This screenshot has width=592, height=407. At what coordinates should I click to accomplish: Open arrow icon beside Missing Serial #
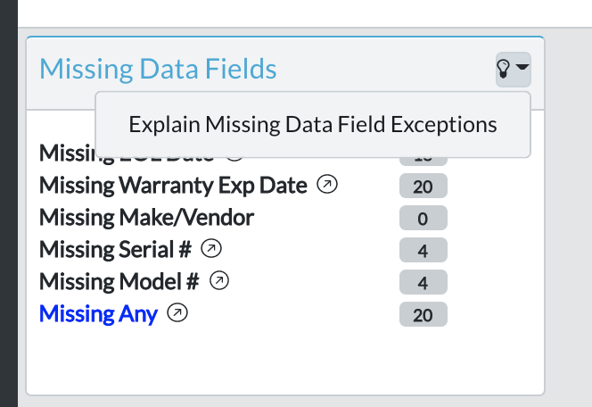pos(211,249)
